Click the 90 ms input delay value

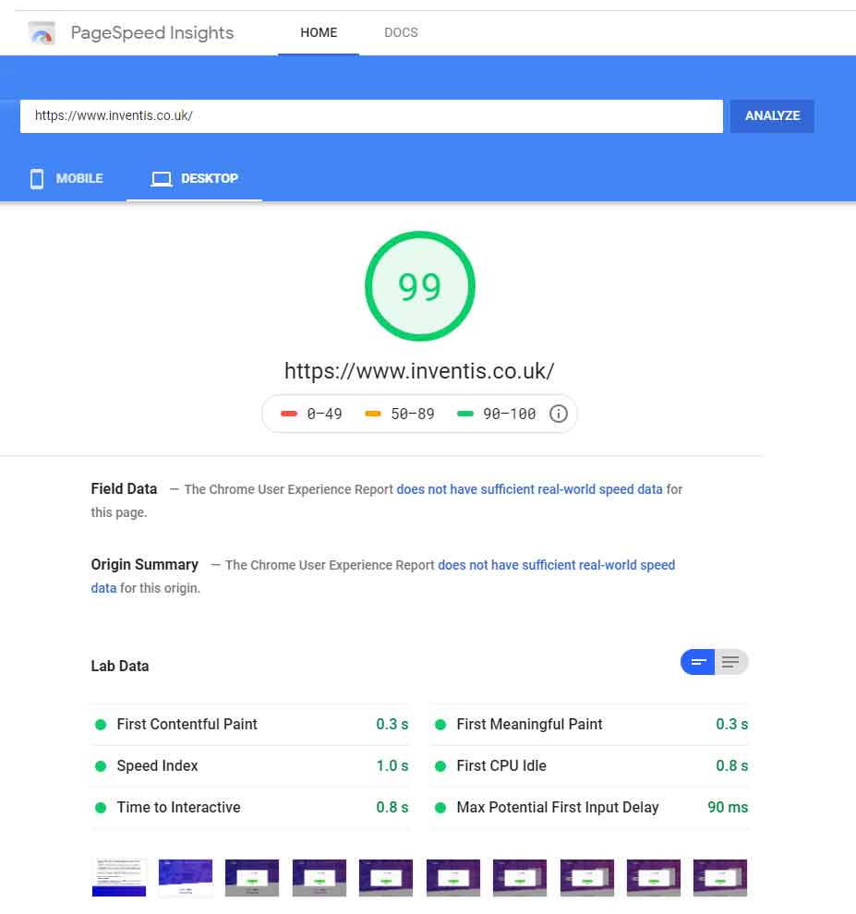(x=728, y=807)
